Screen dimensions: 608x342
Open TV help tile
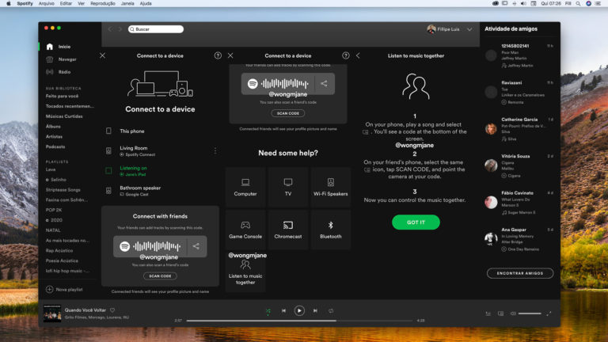288,188
